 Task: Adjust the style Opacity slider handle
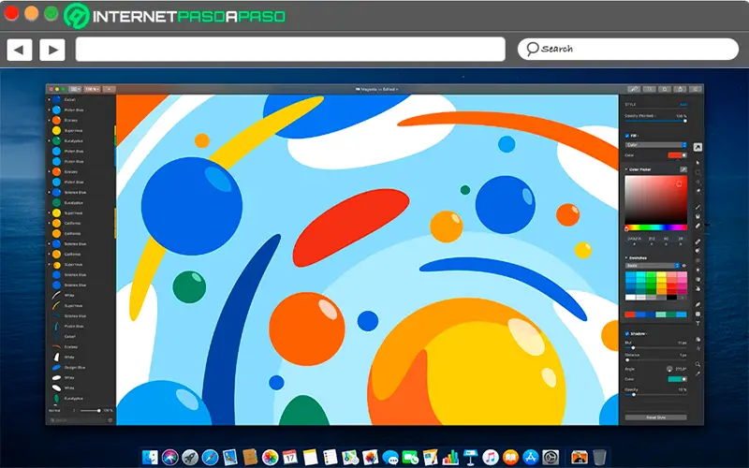pyautogui.click(x=685, y=121)
